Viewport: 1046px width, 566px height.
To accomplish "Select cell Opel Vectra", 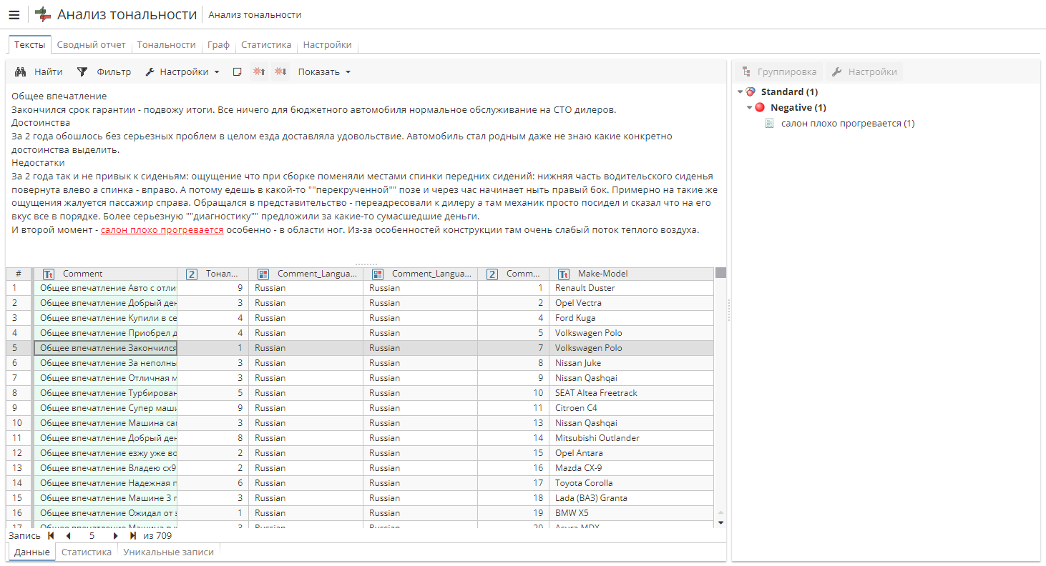I will click(631, 303).
